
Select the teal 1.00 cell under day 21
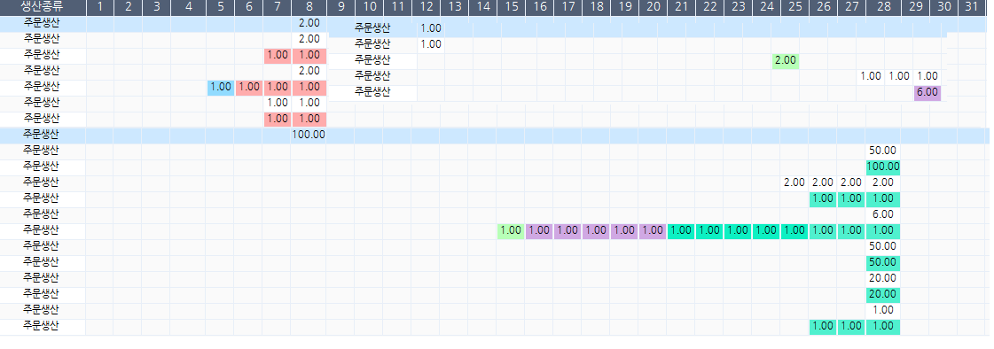[682, 230]
